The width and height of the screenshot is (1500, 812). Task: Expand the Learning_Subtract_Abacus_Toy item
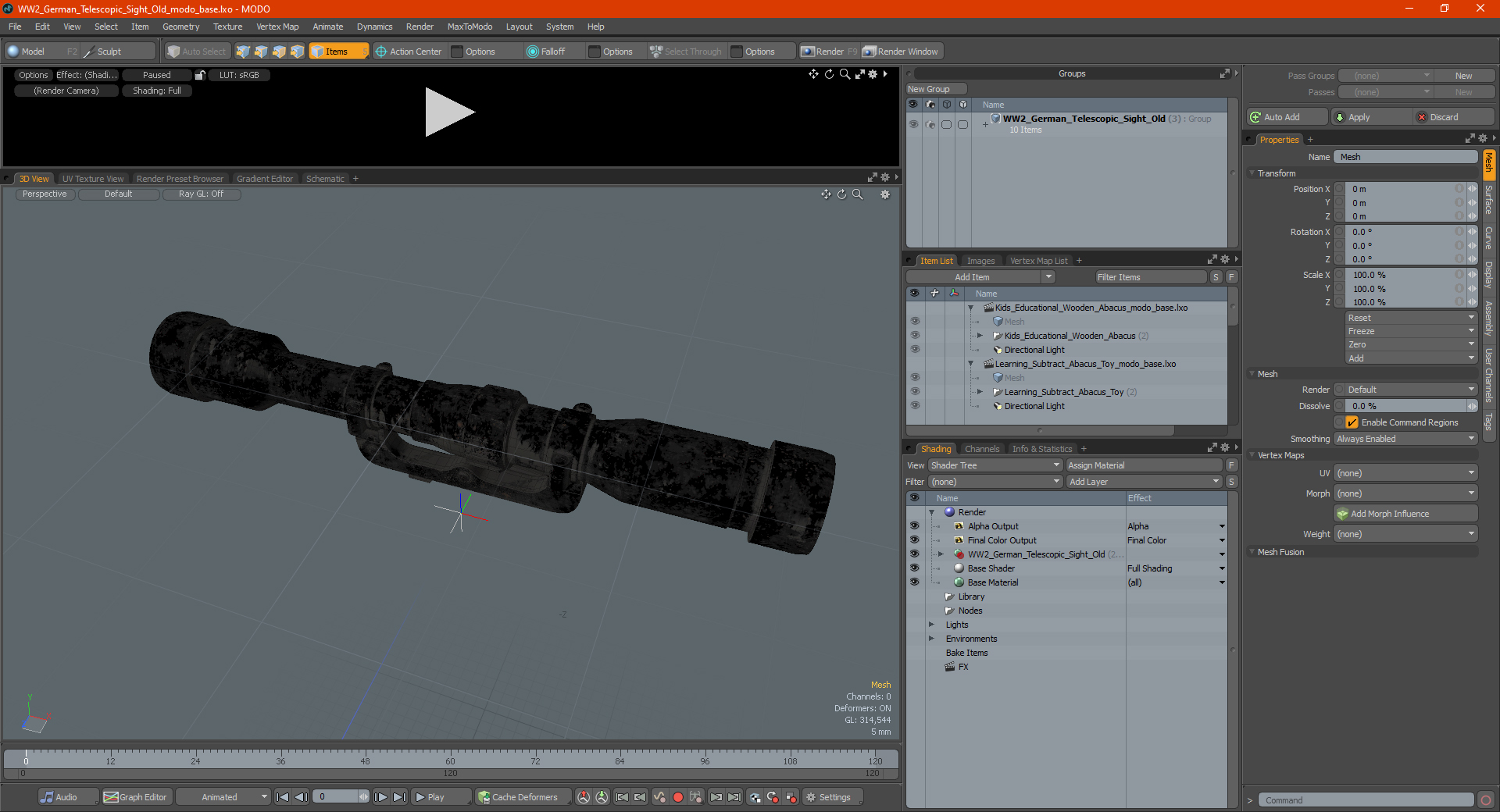tap(980, 392)
